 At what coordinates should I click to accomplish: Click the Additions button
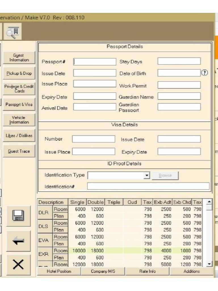[191, 271]
